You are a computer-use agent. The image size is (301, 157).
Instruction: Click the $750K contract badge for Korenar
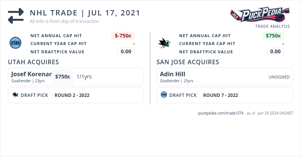click(62, 77)
